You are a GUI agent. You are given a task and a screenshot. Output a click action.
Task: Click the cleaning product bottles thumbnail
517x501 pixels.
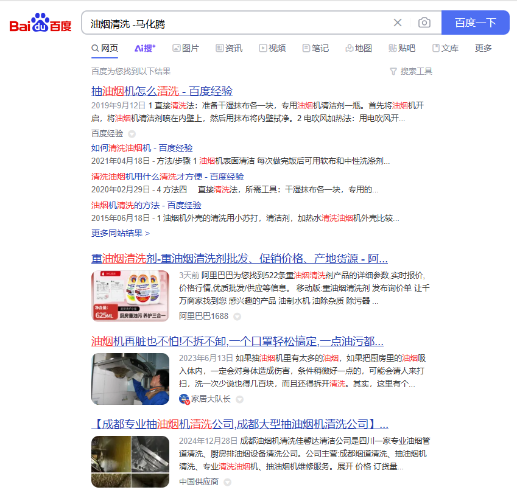point(130,296)
